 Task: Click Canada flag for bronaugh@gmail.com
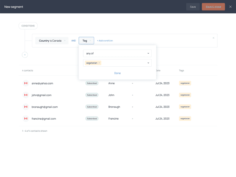26,107
